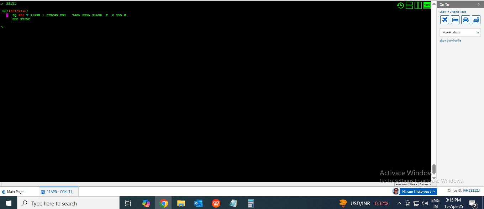Open flight graphic mode airplane icon

(x=444, y=20)
